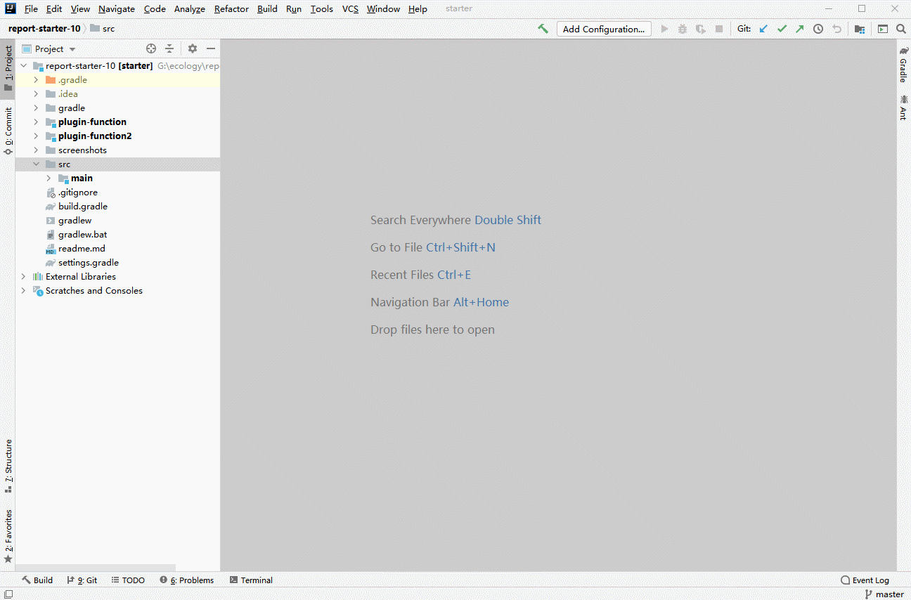Open the Terminal tool window
911x600 pixels.
(251, 580)
